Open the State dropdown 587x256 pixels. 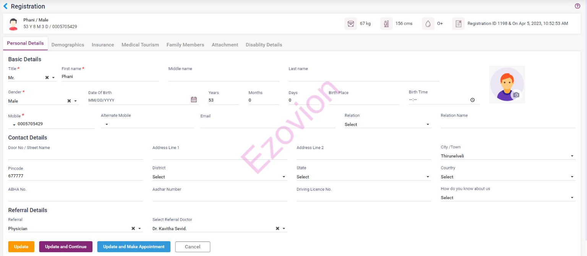[x=364, y=177]
